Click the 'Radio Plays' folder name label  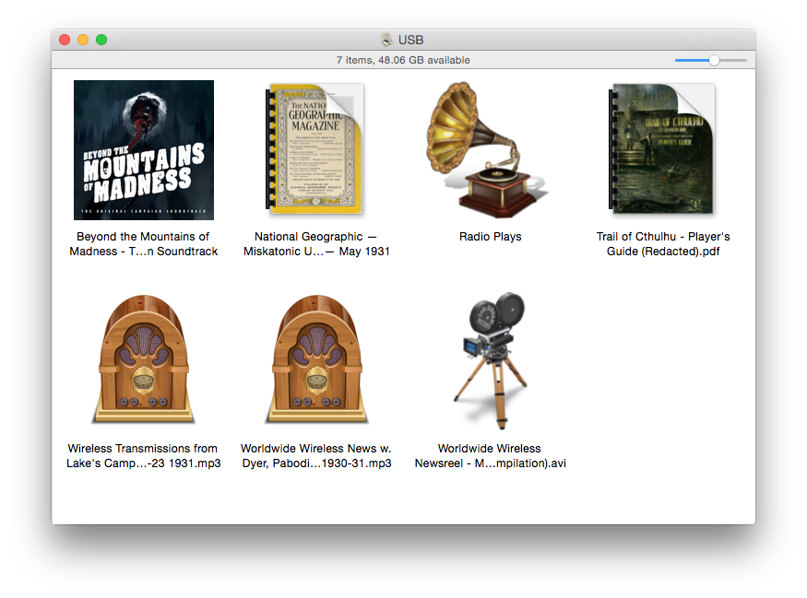(491, 237)
